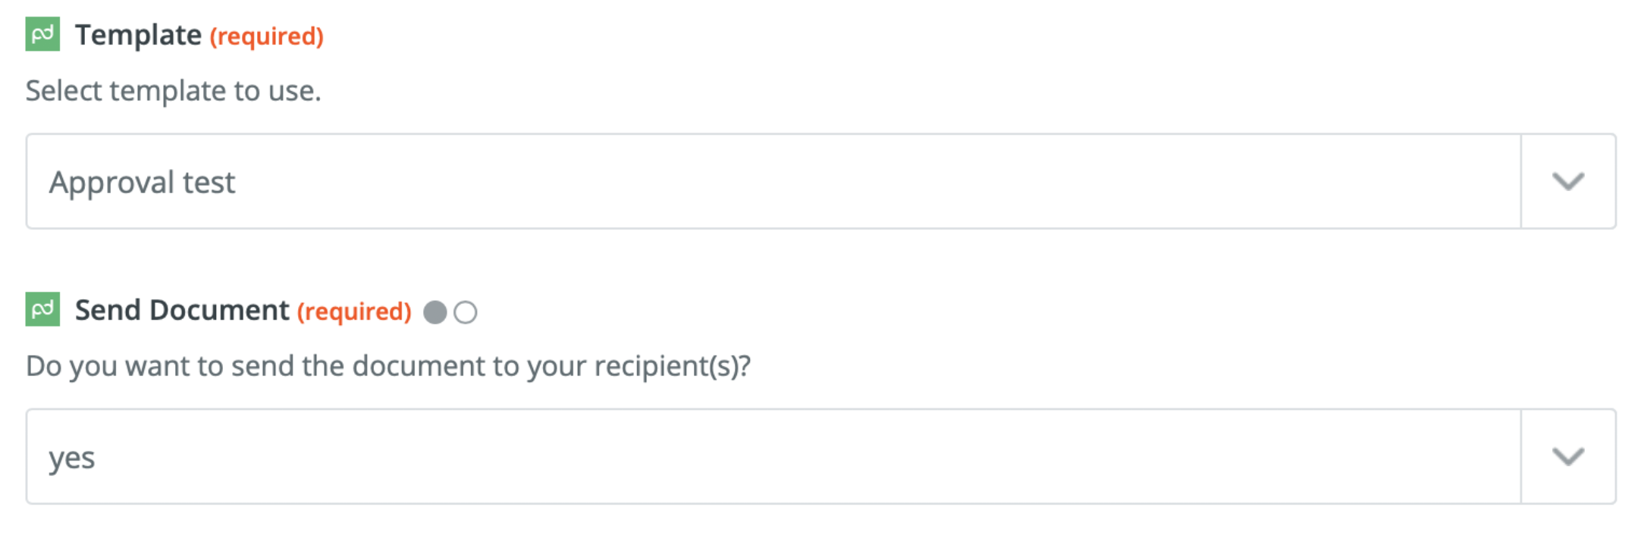Screen dimensions: 1647x541
Task: Click the 'yes' selected value
Action: (x=72, y=458)
